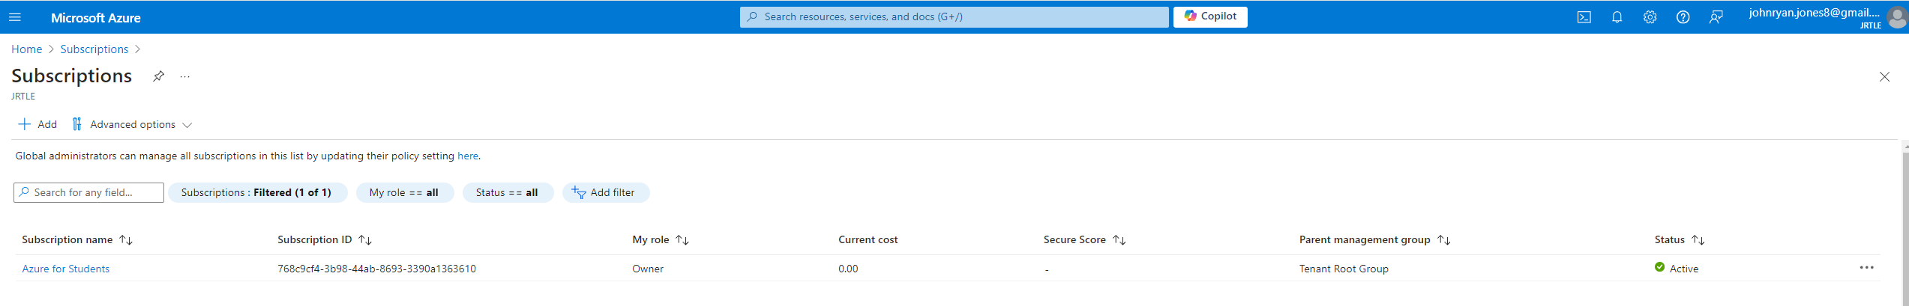Close the Subscriptions blade
Screen dimensions: 1909x306
pyautogui.click(x=1884, y=77)
